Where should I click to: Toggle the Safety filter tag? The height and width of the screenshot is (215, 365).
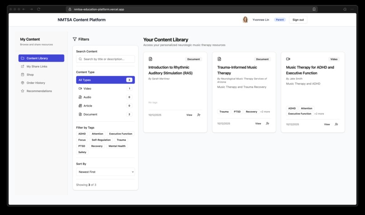click(82, 152)
